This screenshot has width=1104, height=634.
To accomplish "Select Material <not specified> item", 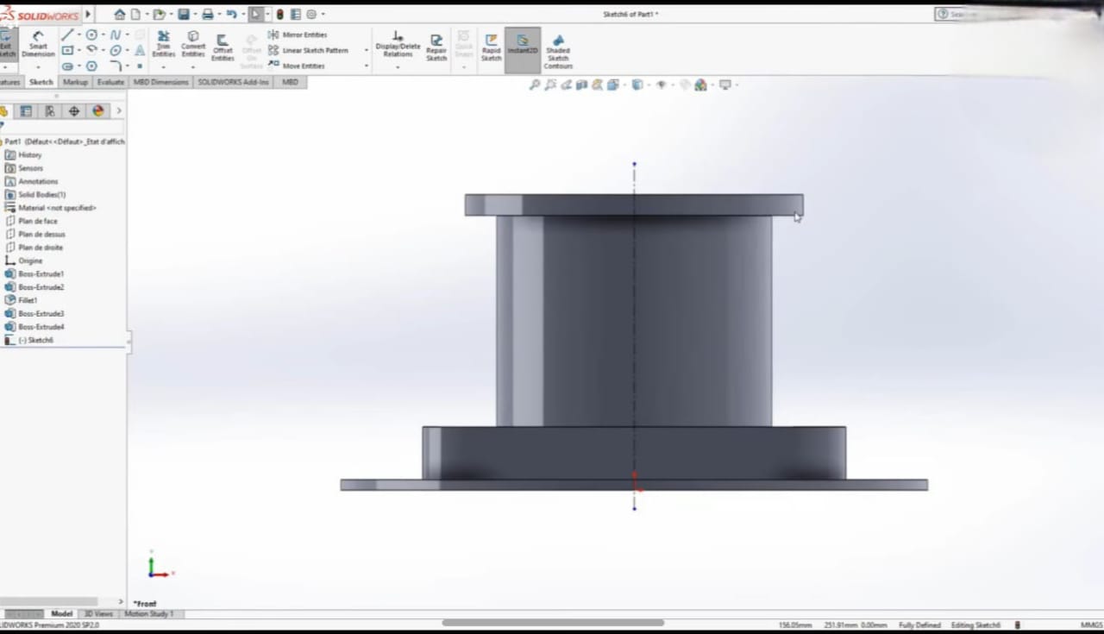I will coord(50,208).
